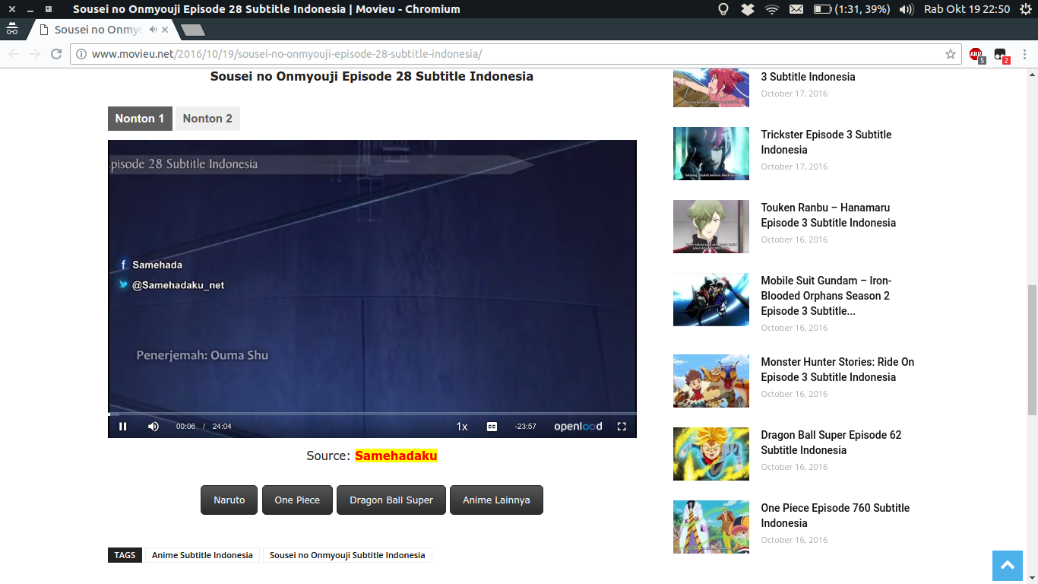Open Trickster Episode 3 Subtitle Indonesia link

[x=826, y=142]
